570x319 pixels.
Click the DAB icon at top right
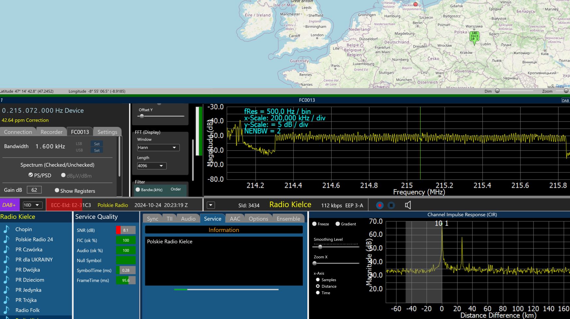tap(565, 100)
